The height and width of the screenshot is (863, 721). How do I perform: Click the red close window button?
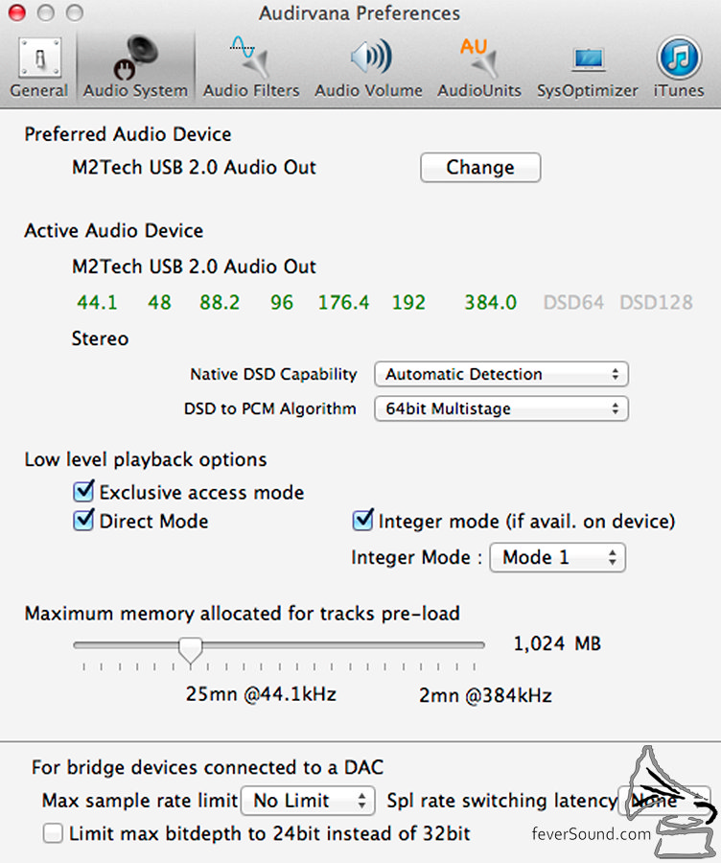pyautogui.click(x=17, y=12)
